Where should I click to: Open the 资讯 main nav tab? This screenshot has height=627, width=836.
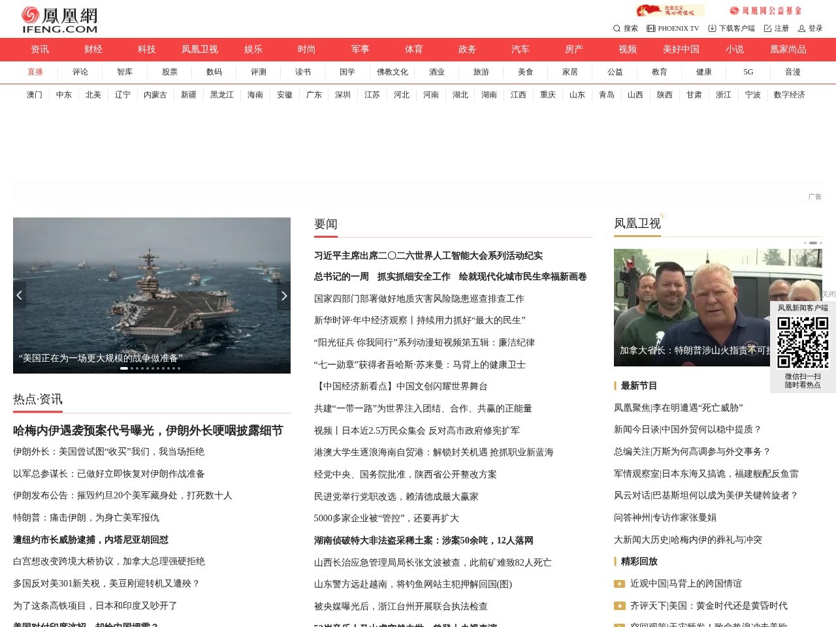(40, 50)
